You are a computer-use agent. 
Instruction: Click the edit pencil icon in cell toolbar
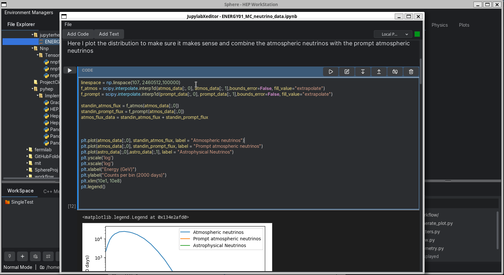click(347, 72)
